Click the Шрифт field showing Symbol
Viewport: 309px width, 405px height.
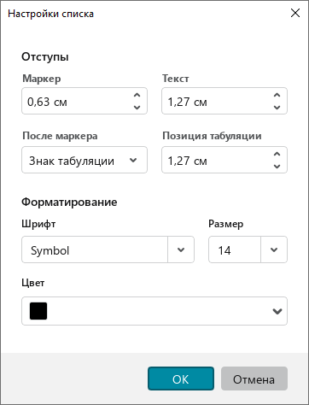[95, 249]
